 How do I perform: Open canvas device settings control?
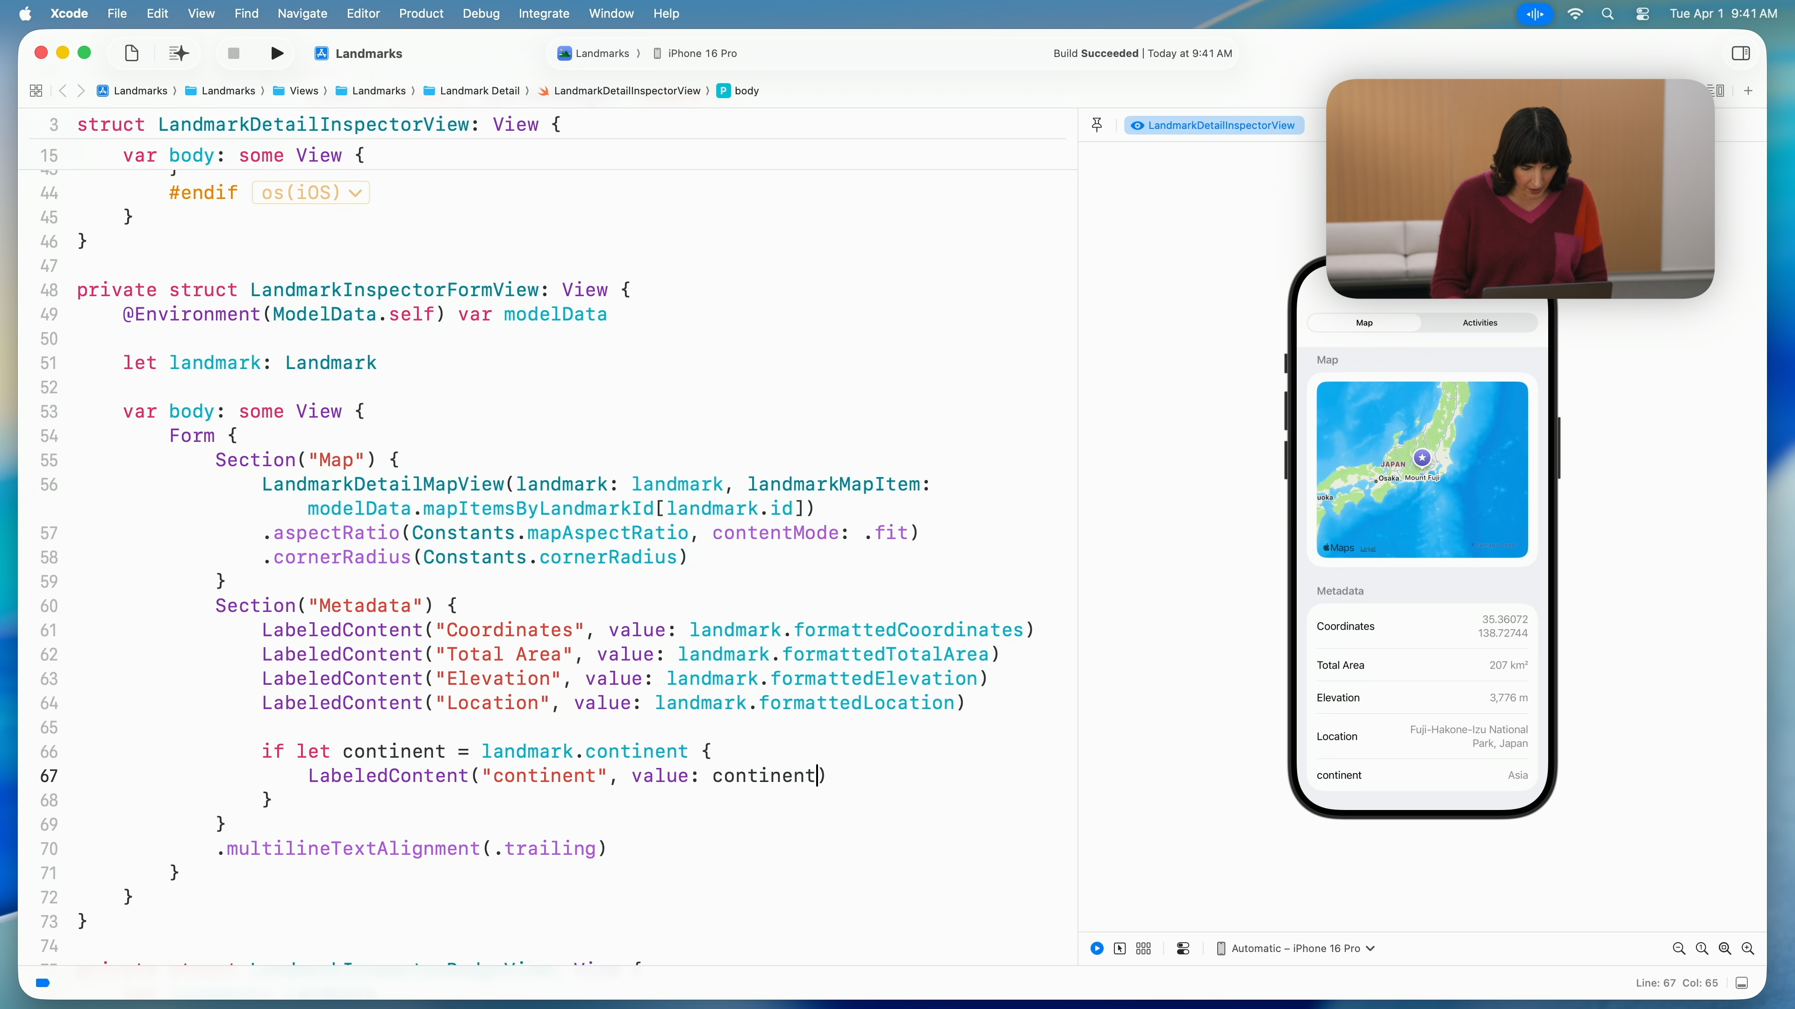[1183, 948]
